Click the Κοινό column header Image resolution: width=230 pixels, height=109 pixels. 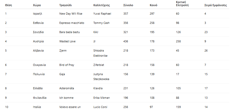154,5
